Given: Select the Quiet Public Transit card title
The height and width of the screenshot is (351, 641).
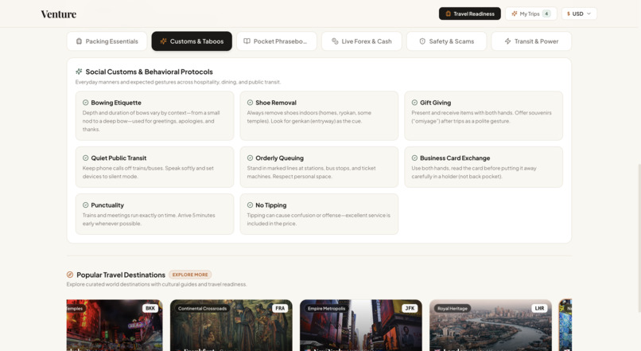Looking at the screenshot, I should (x=118, y=158).
